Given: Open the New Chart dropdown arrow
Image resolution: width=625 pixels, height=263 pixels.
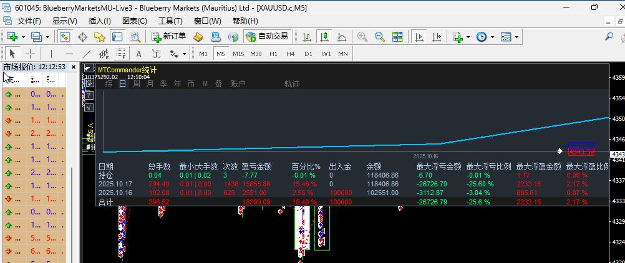Looking at the screenshot, I should [x=23, y=37].
